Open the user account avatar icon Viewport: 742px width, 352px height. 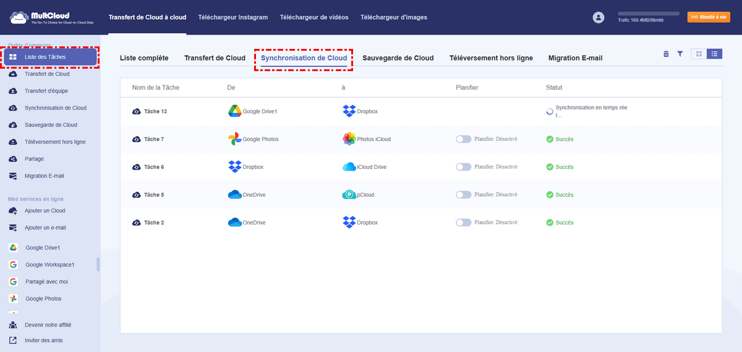point(598,17)
